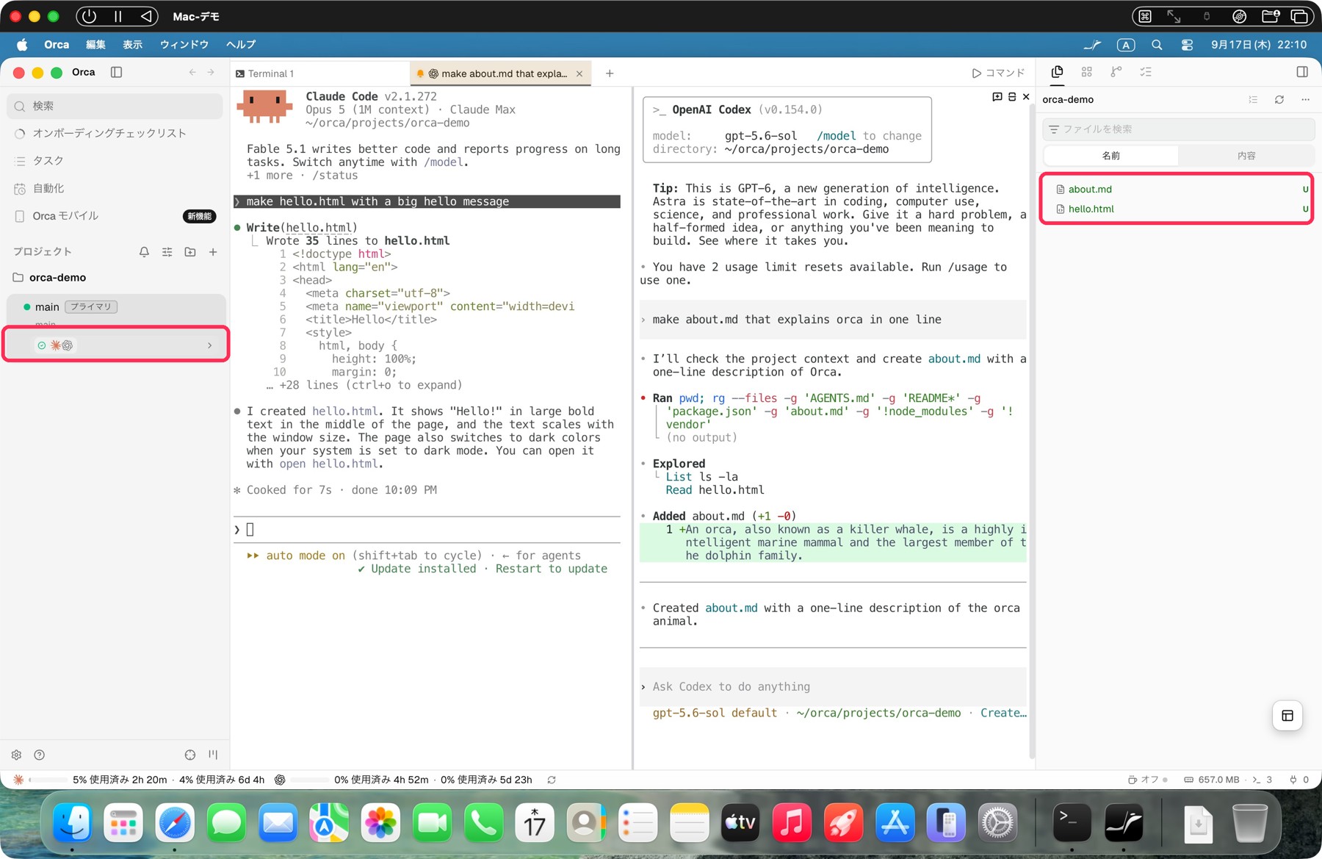The height and width of the screenshot is (859, 1322).
Task: Click the ファイルを検索 filter field
Action: (x=1178, y=129)
